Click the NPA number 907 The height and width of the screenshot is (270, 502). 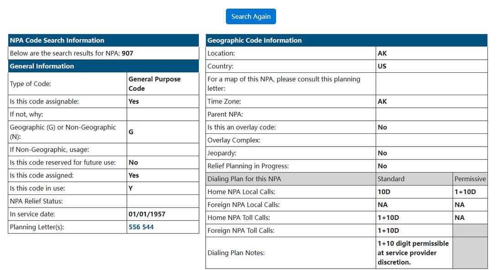coord(127,53)
